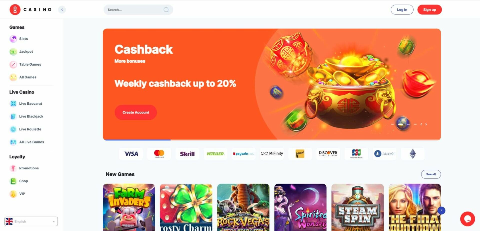Jump to active banner slide indicator
Image resolution: width=480 pixels, height=231 pixels.
[x=400, y=124]
